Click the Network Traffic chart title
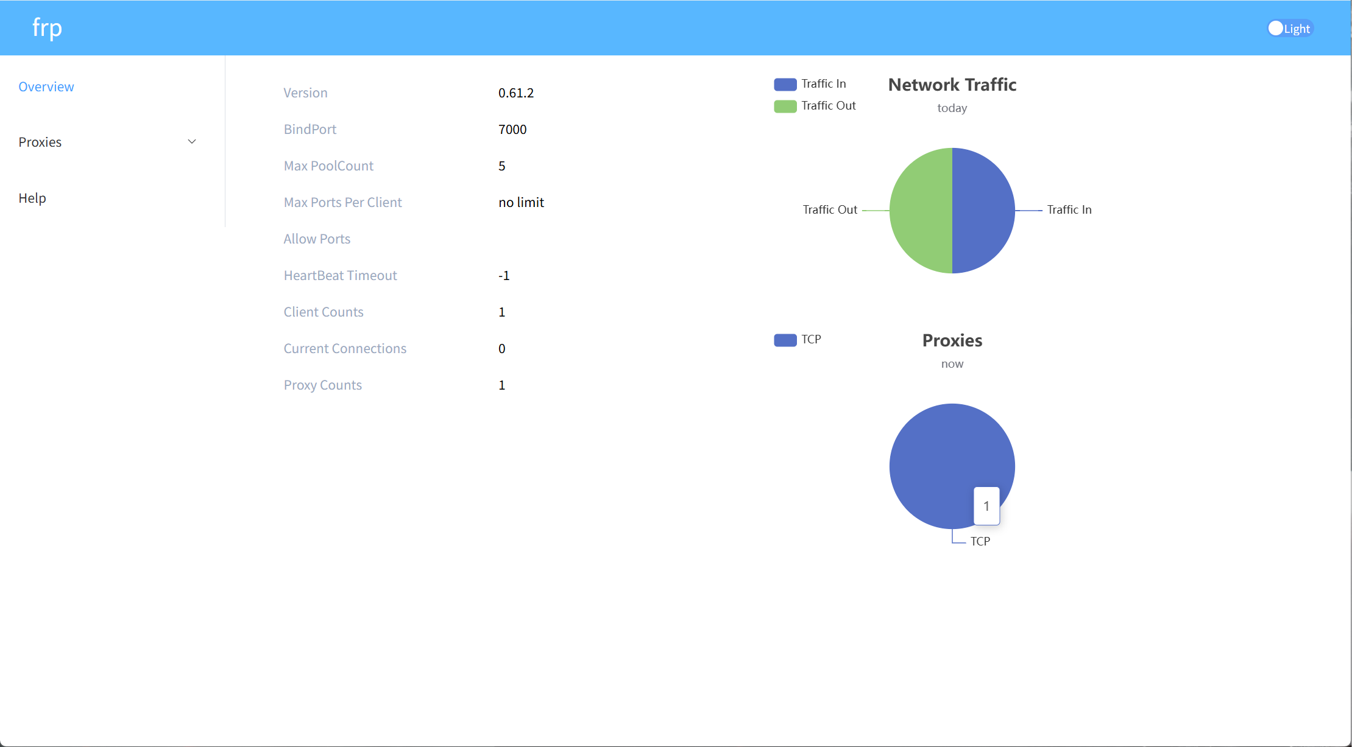Image resolution: width=1352 pixels, height=747 pixels. [952, 85]
